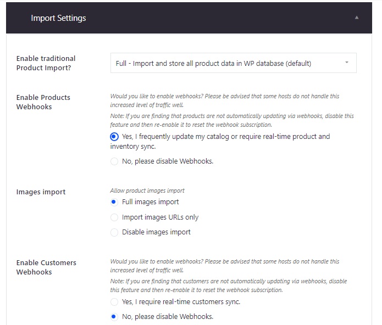
Task: Select Yes, I frequently update my catalog
Action: [x=114, y=137]
